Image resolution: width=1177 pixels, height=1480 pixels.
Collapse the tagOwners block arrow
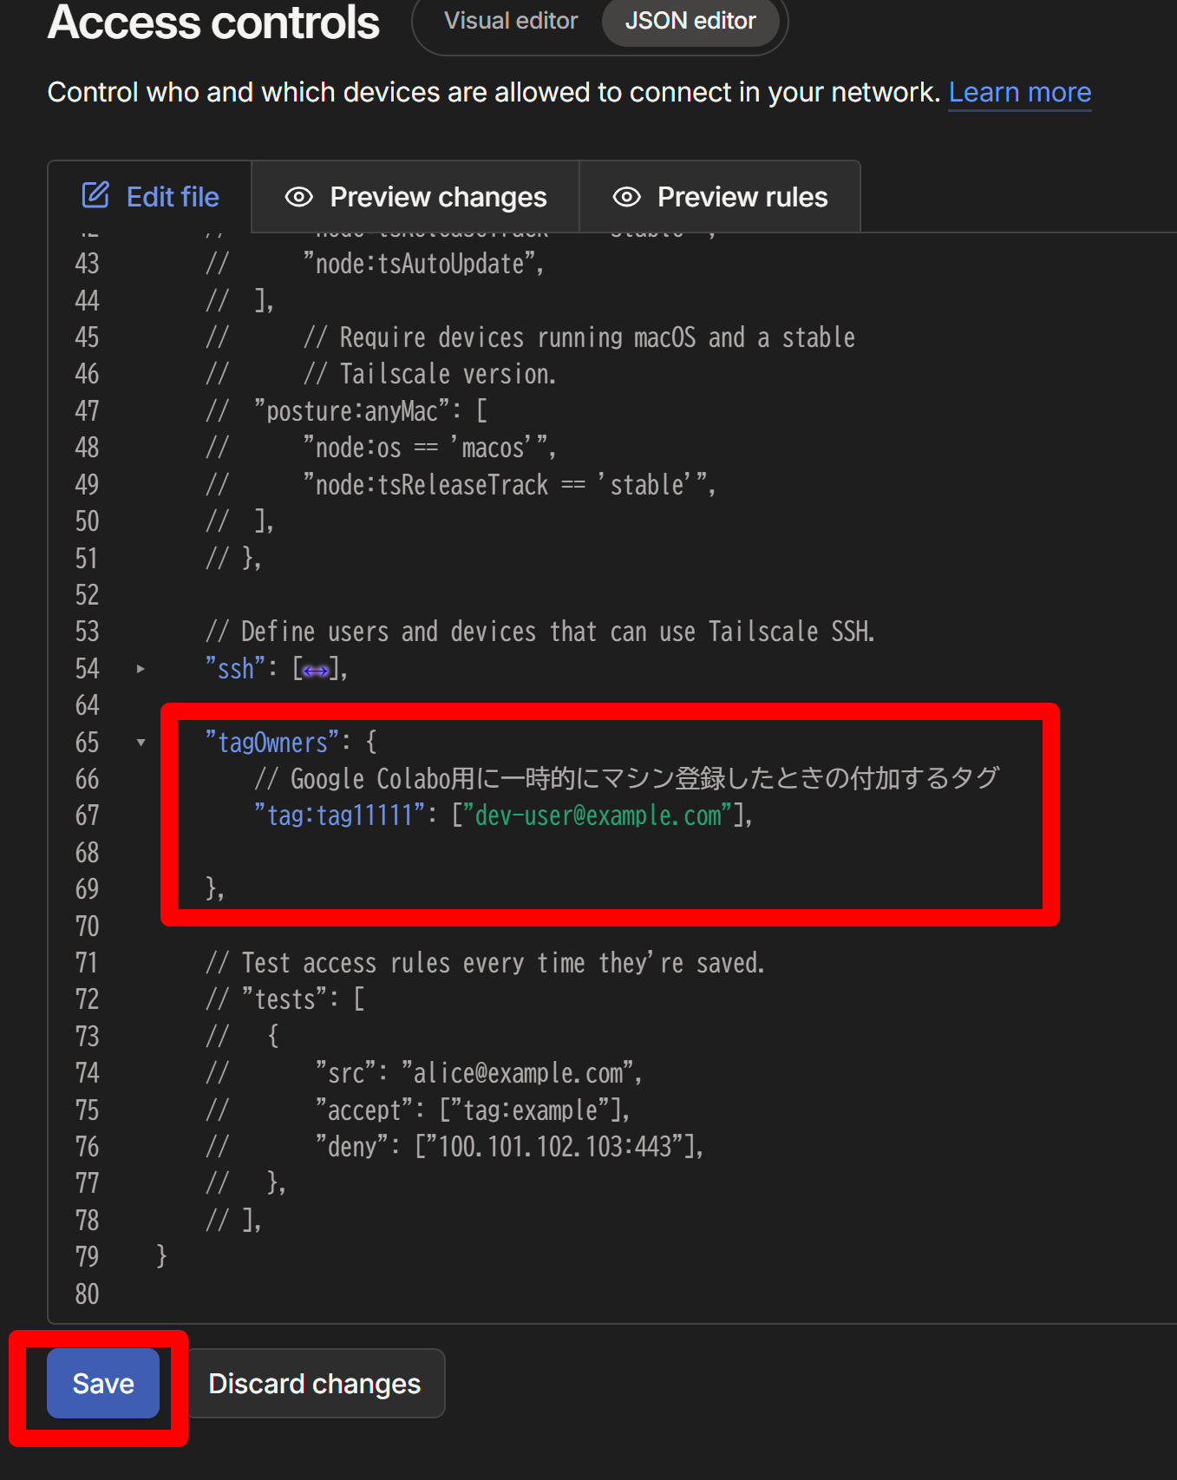pos(141,743)
